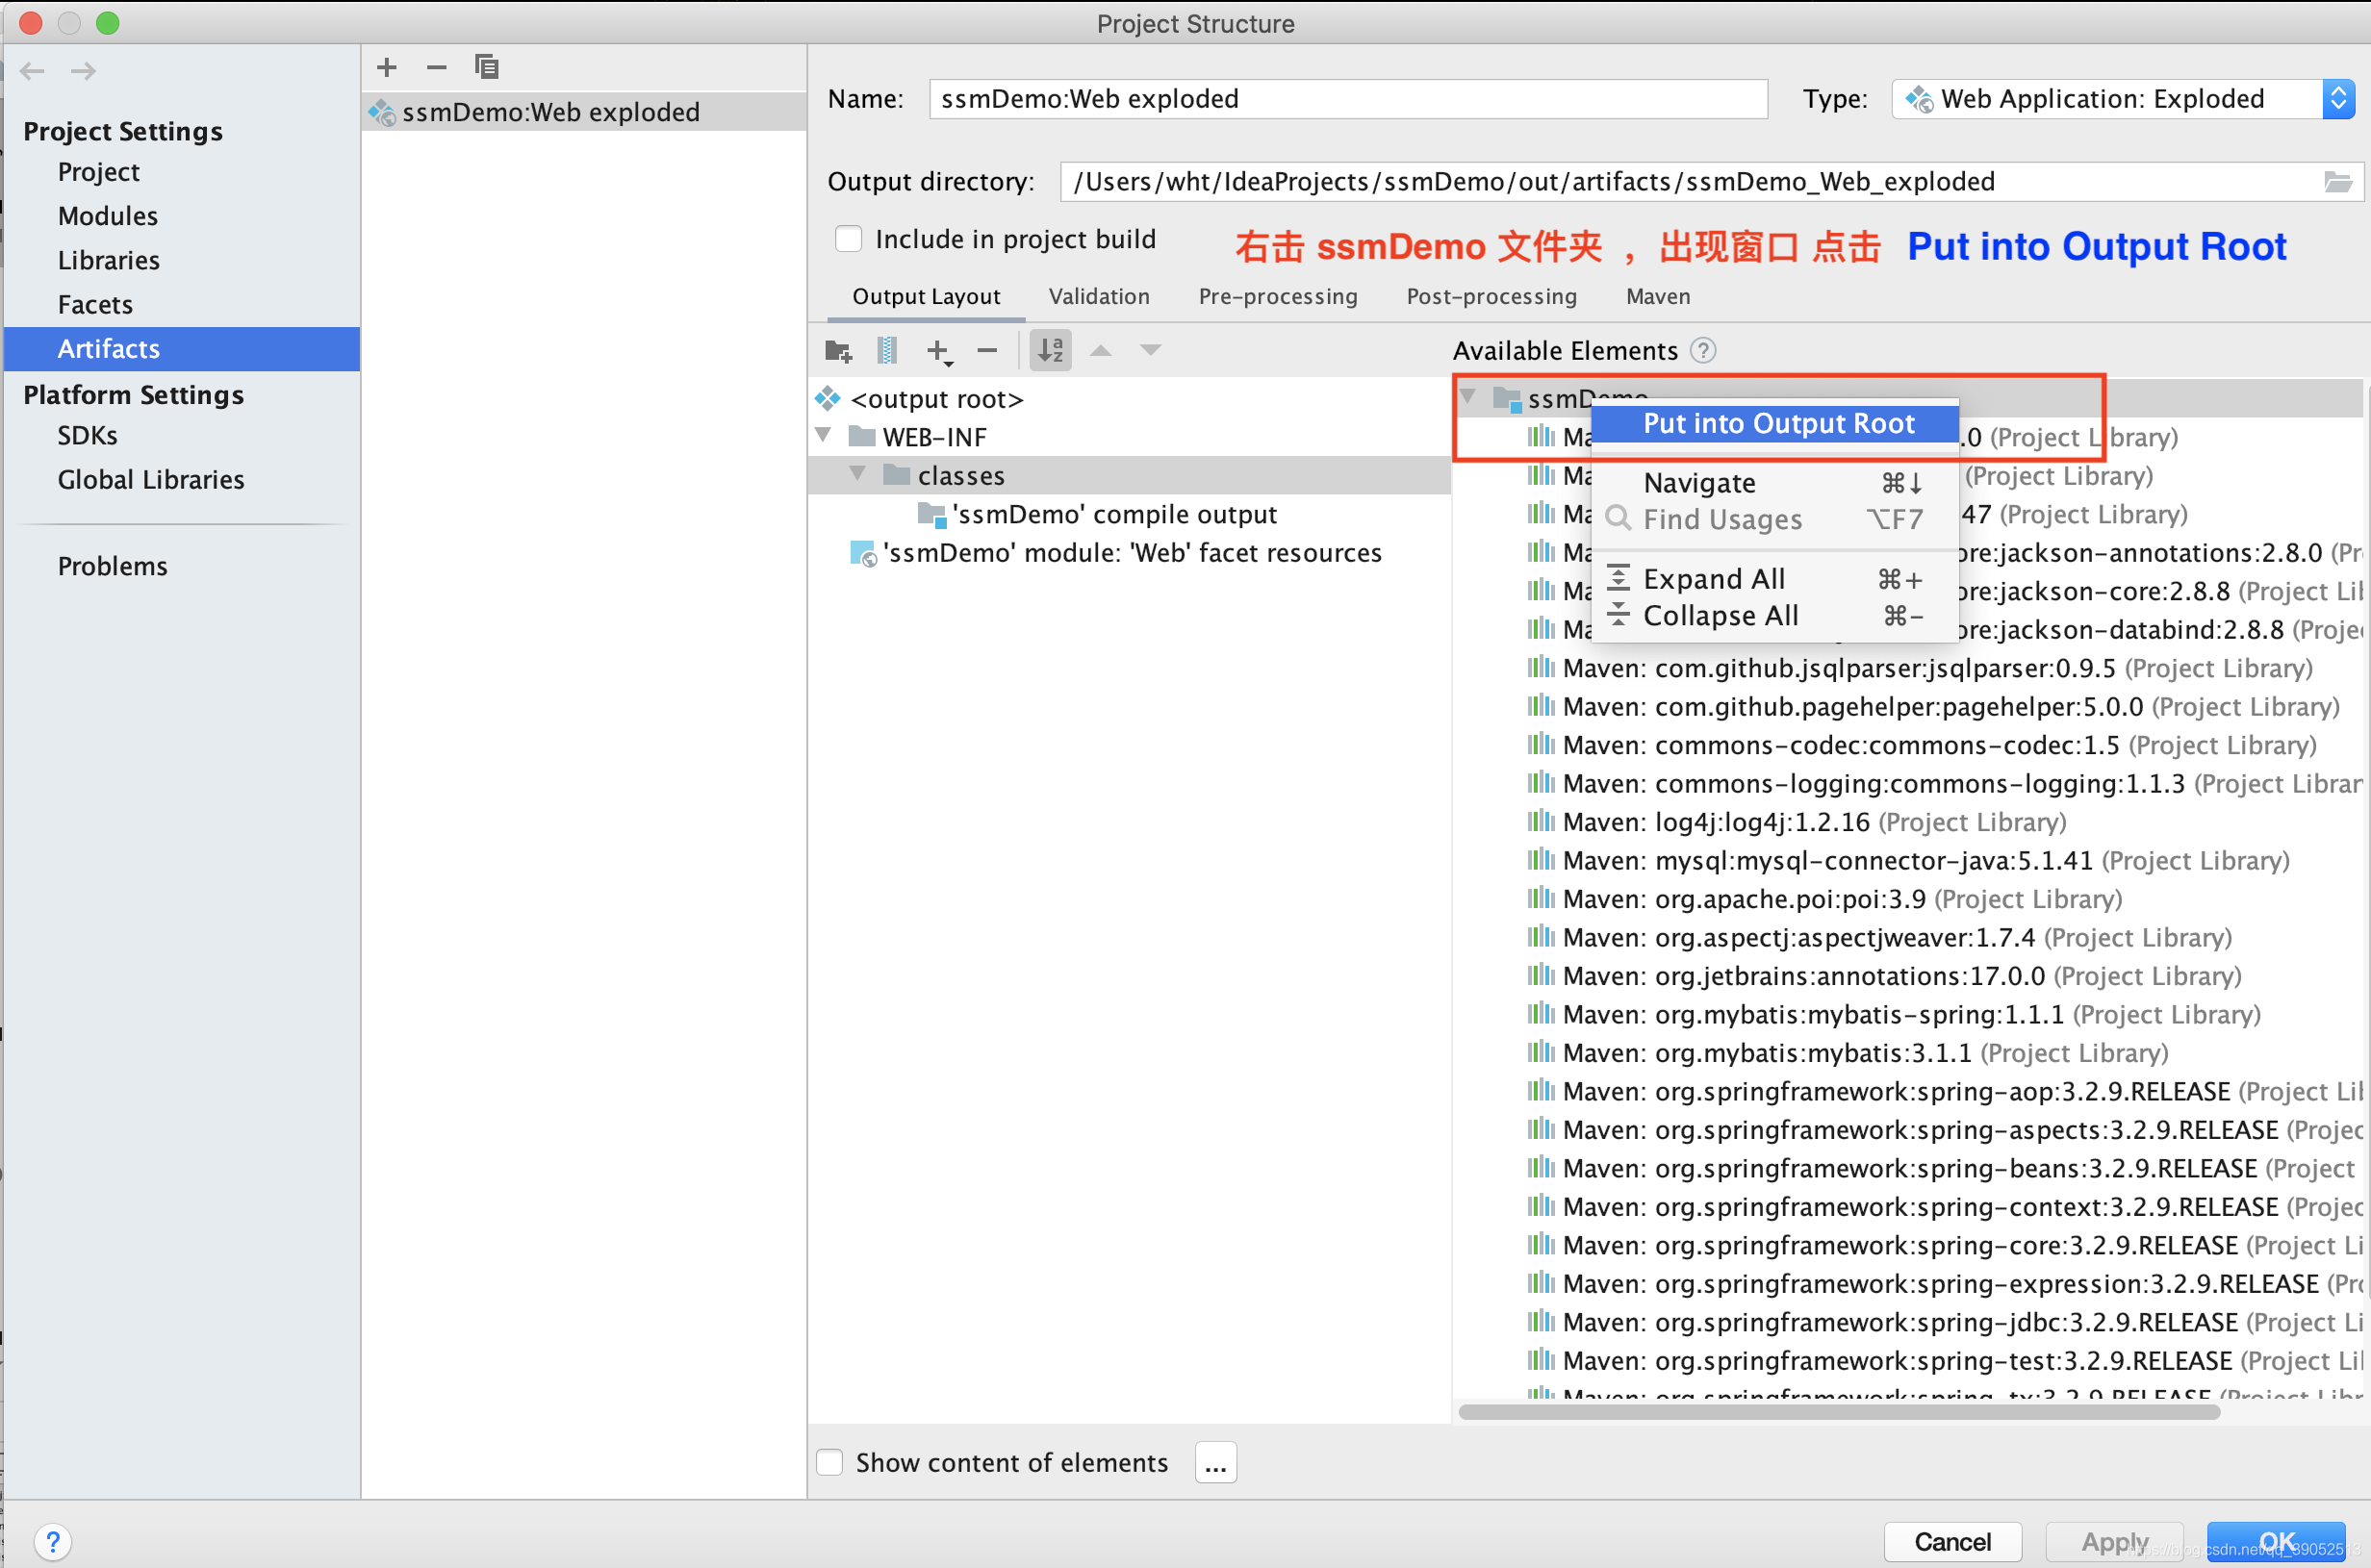Viewport: 2371px width, 1568px height.
Task: Open the Modules settings in sidebar
Action: click(x=108, y=216)
